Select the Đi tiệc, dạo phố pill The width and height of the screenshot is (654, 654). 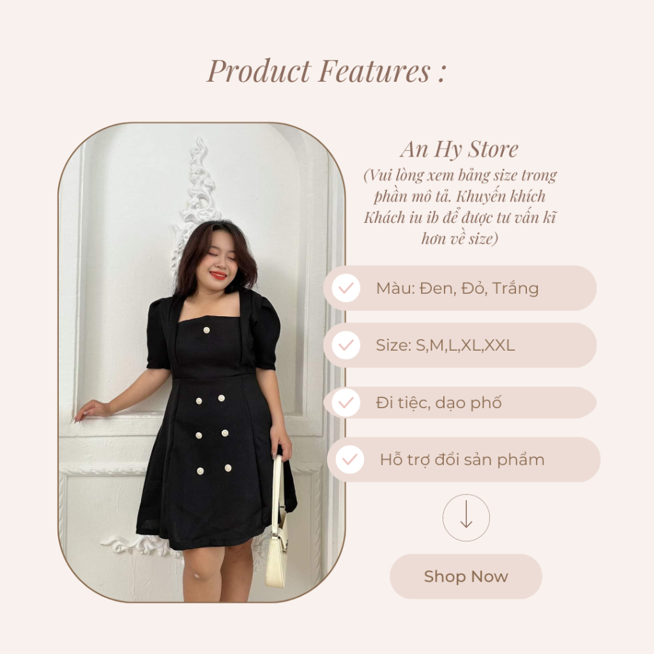tap(460, 402)
